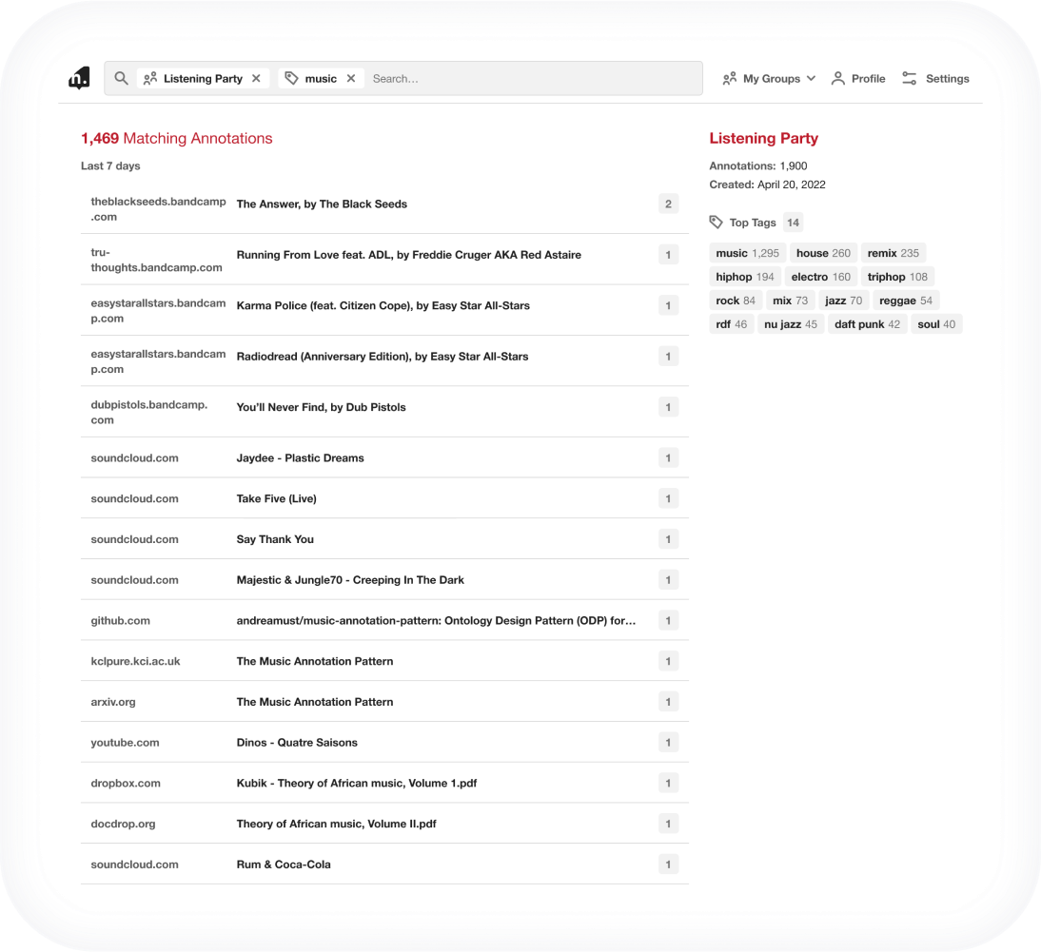1041x952 pixels.
Task: Open Say Thank You entry
Action: click(275, 539)
